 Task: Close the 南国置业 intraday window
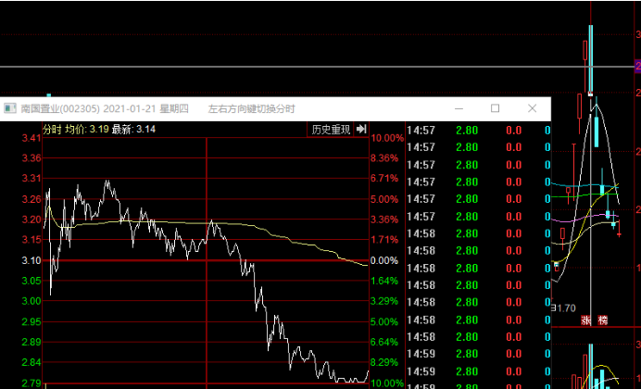pyautogui.click(x=532, y=108)
